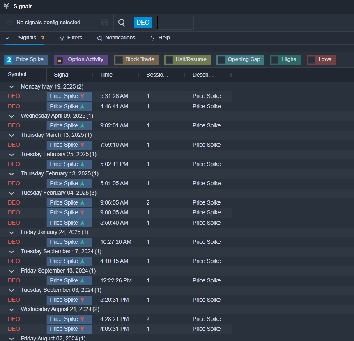Open the Filters tab

click(x=71, y=38)
